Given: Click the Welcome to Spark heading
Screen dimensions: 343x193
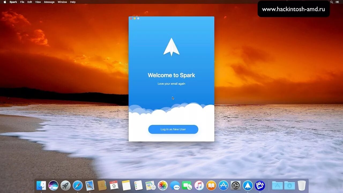Looking at the screenshot, I should (171, 75).
